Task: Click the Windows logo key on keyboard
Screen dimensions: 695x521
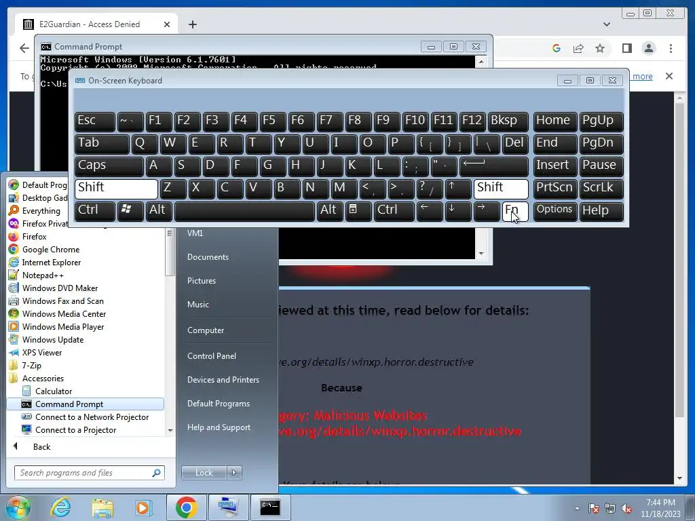Action: click(x=130, y=211)
